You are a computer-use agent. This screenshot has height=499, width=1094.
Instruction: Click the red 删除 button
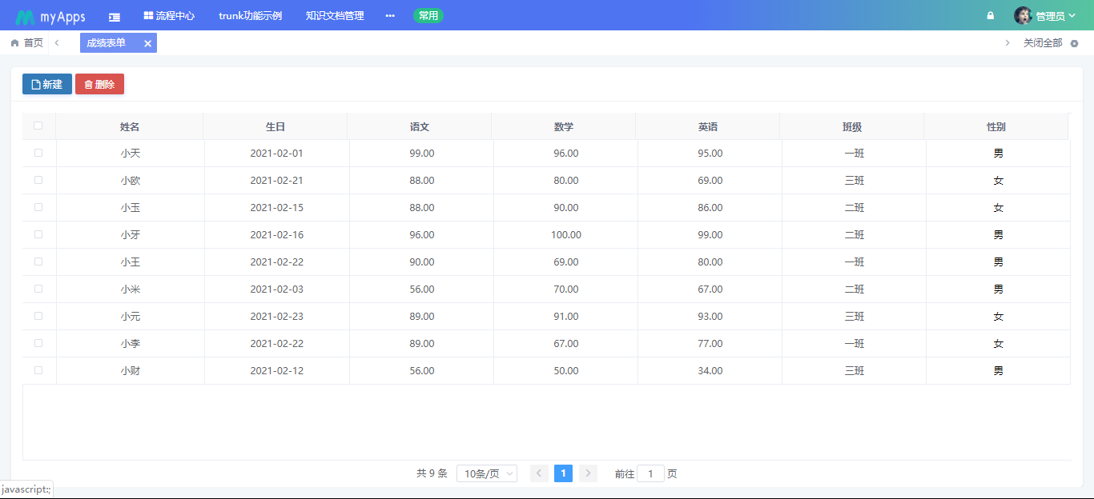pyautogui.click(x=99, y=84)
